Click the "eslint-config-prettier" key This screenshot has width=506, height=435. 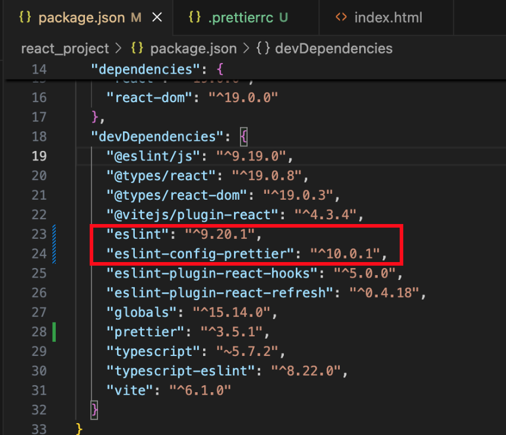click(200, 254)
